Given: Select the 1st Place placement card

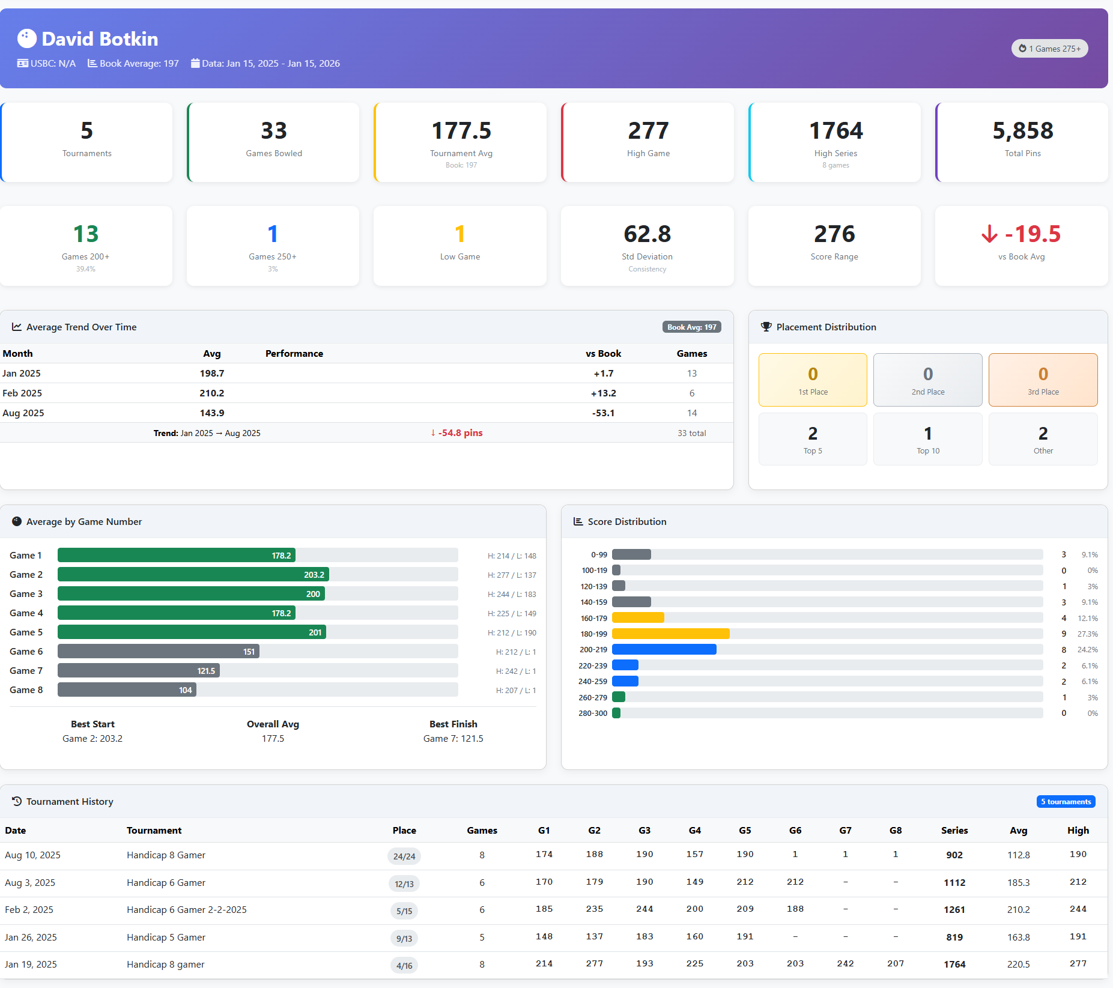Looking at the screenshot, I should pos(813,380).
